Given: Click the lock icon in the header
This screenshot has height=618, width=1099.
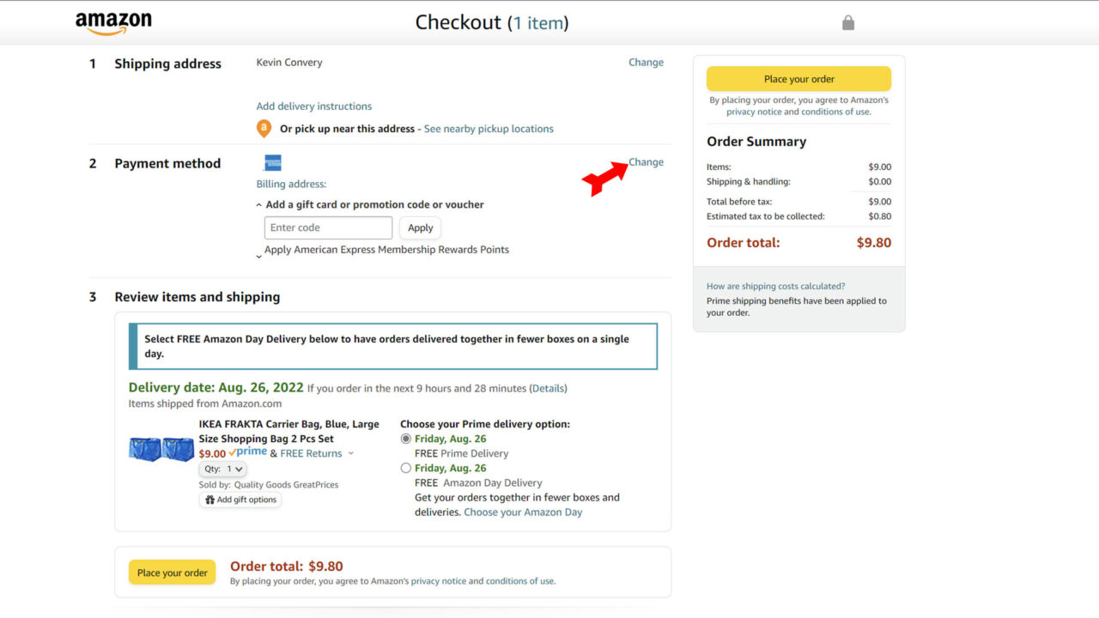Looking at the screenshot, I should (x=847, y=21).
